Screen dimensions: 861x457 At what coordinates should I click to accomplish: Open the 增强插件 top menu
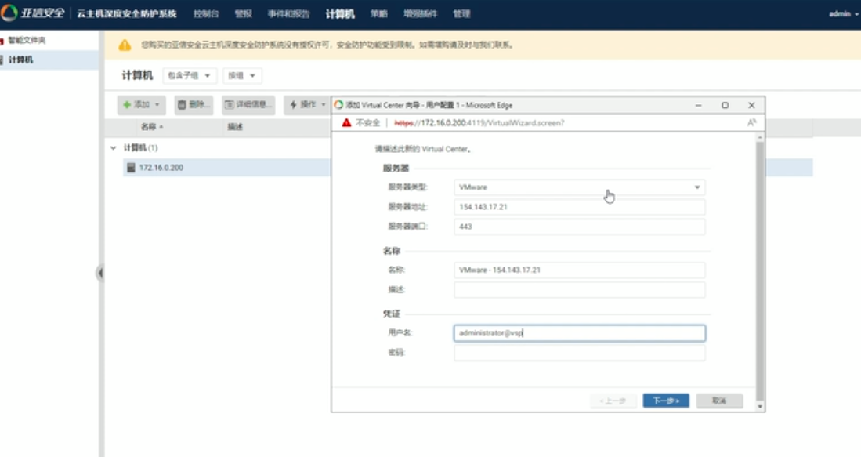click(x=420, y=14)
